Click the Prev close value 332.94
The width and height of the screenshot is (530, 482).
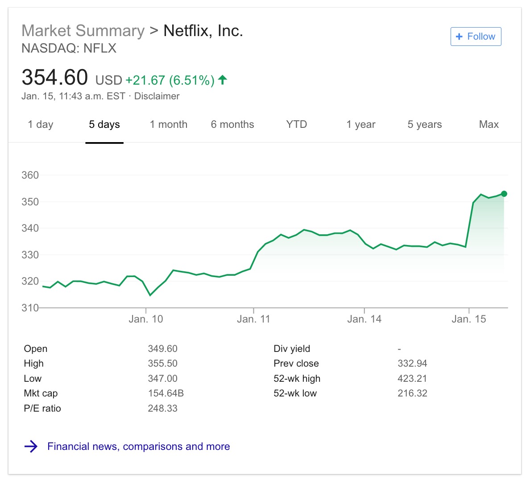(x=412, y=364)
